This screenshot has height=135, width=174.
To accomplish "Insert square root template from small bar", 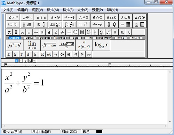I will pyautogui.click(x=109, y=32).
